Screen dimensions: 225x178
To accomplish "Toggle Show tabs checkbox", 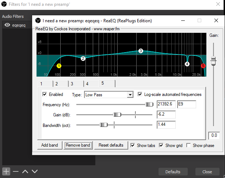I will click(x=133, y=145).
